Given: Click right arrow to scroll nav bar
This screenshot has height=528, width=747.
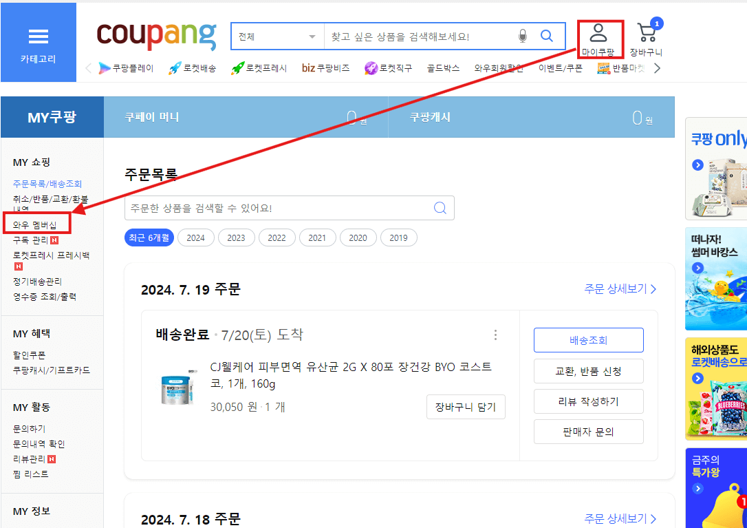Looking at the screenshot, I should click(x=657, y=68).
